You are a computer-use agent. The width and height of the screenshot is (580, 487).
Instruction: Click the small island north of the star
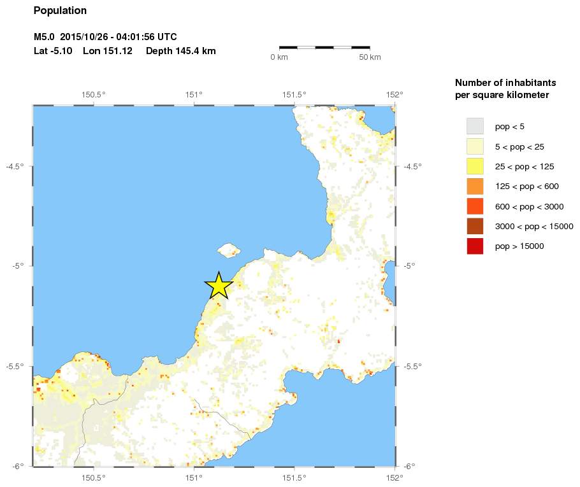pos(228,249)
